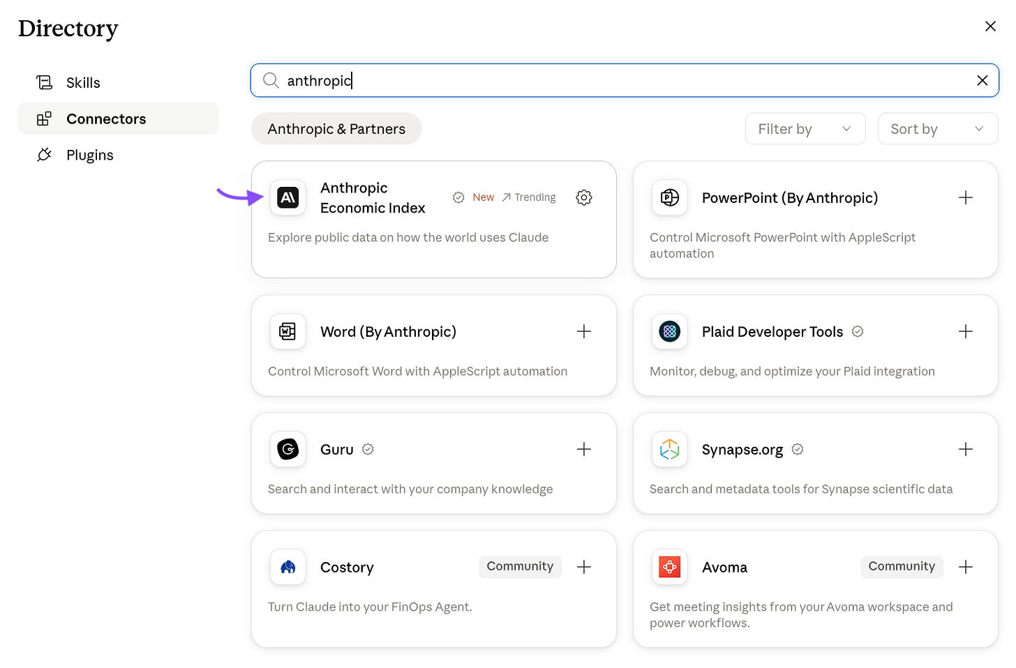Open the Avoma card title
Viewport: 1016px width, 668px height.
click(724, 568)
